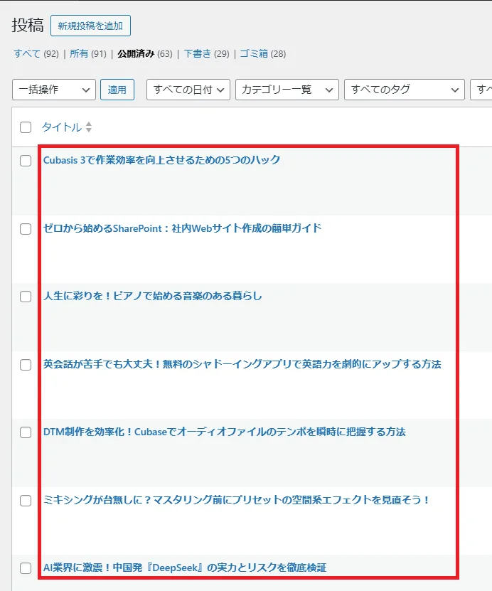Open the カテゴリー一覧 category dropdown
The image size is (492, 591).
point(287,90)
